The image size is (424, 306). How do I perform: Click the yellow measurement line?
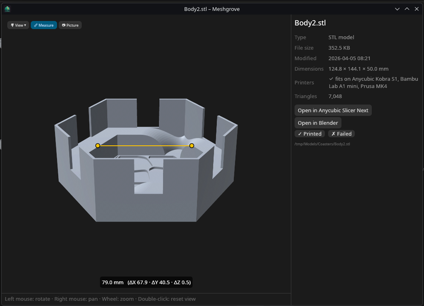pyautogui.click(x=145, y=146)
